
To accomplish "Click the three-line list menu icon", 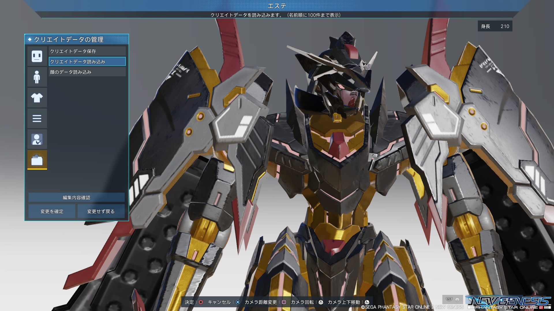I will point(37,118).
